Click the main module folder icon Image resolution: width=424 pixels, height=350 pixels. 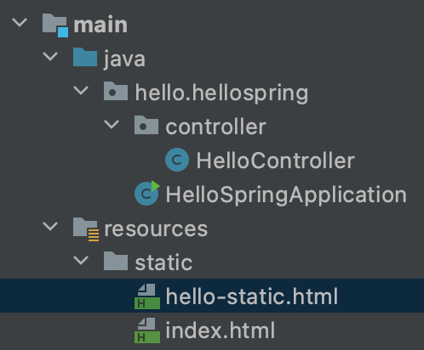pyautogui.click(x=55, y=25)
